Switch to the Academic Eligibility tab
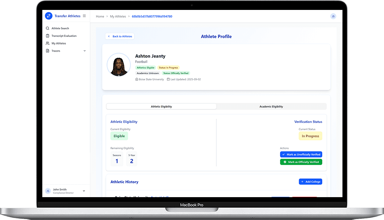384x220 pixels. [271, 107]
